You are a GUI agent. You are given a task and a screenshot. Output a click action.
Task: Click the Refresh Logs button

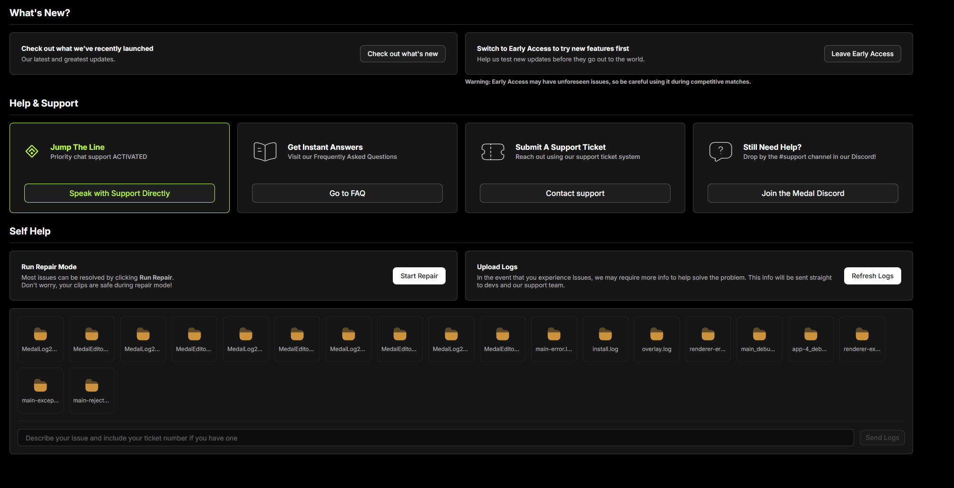(872, 276)
